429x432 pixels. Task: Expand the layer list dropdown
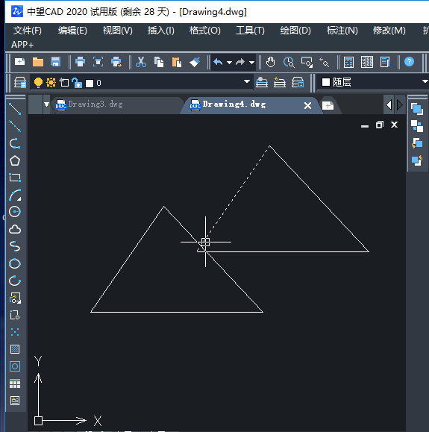pos(247,81)
